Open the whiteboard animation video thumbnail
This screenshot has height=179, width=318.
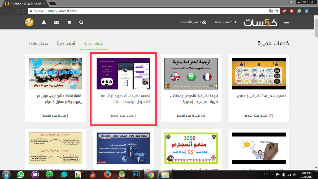(259, 148)
